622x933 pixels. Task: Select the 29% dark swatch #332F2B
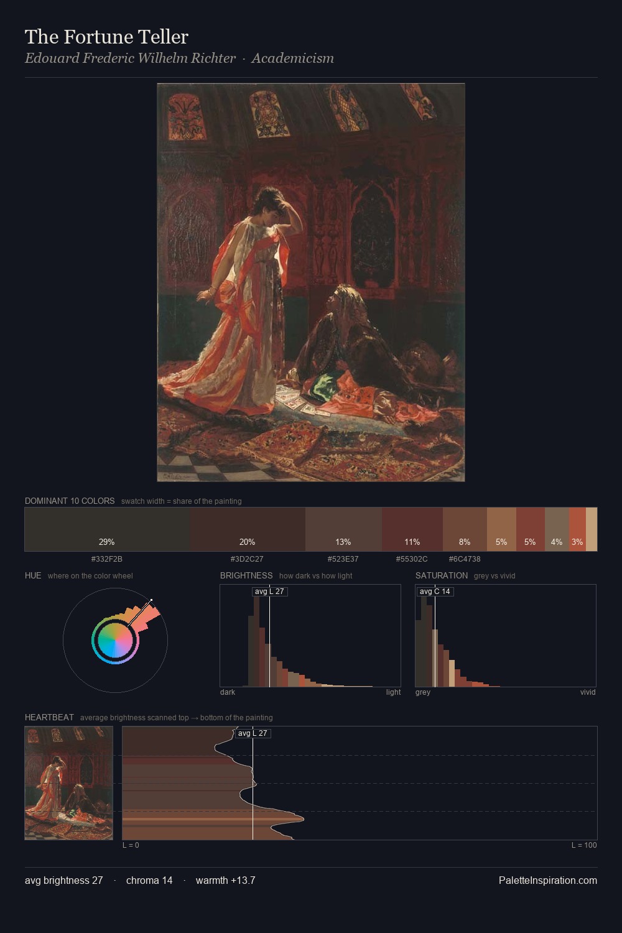coord(107,529)
